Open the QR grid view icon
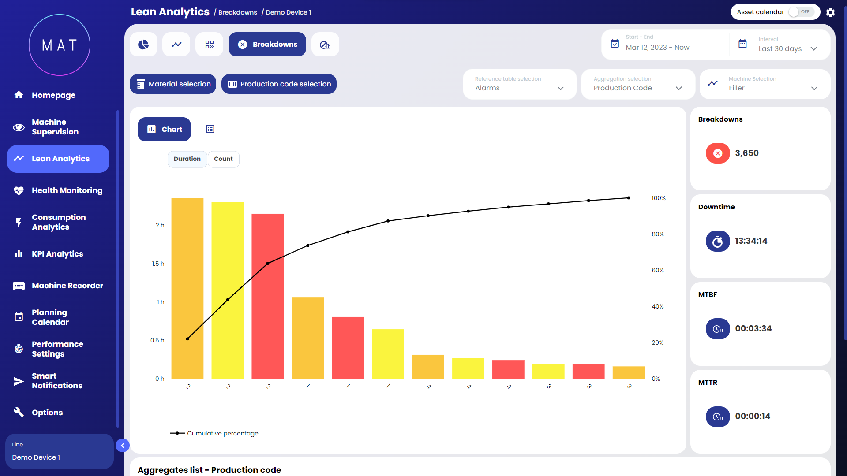Viewport: 847px width, 476px height. [210, 45]
